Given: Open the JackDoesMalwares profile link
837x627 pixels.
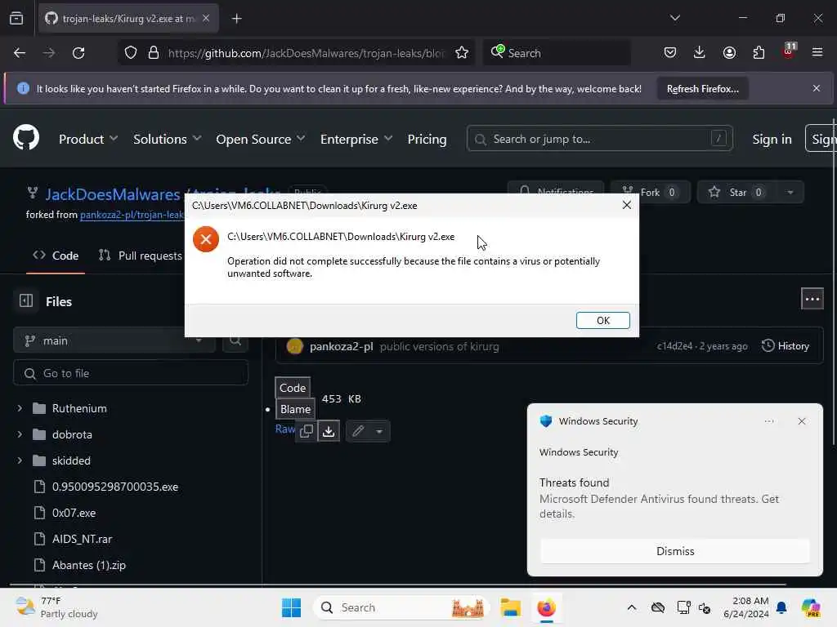Looking at the screenshot, I should click(x=113, y=194).
